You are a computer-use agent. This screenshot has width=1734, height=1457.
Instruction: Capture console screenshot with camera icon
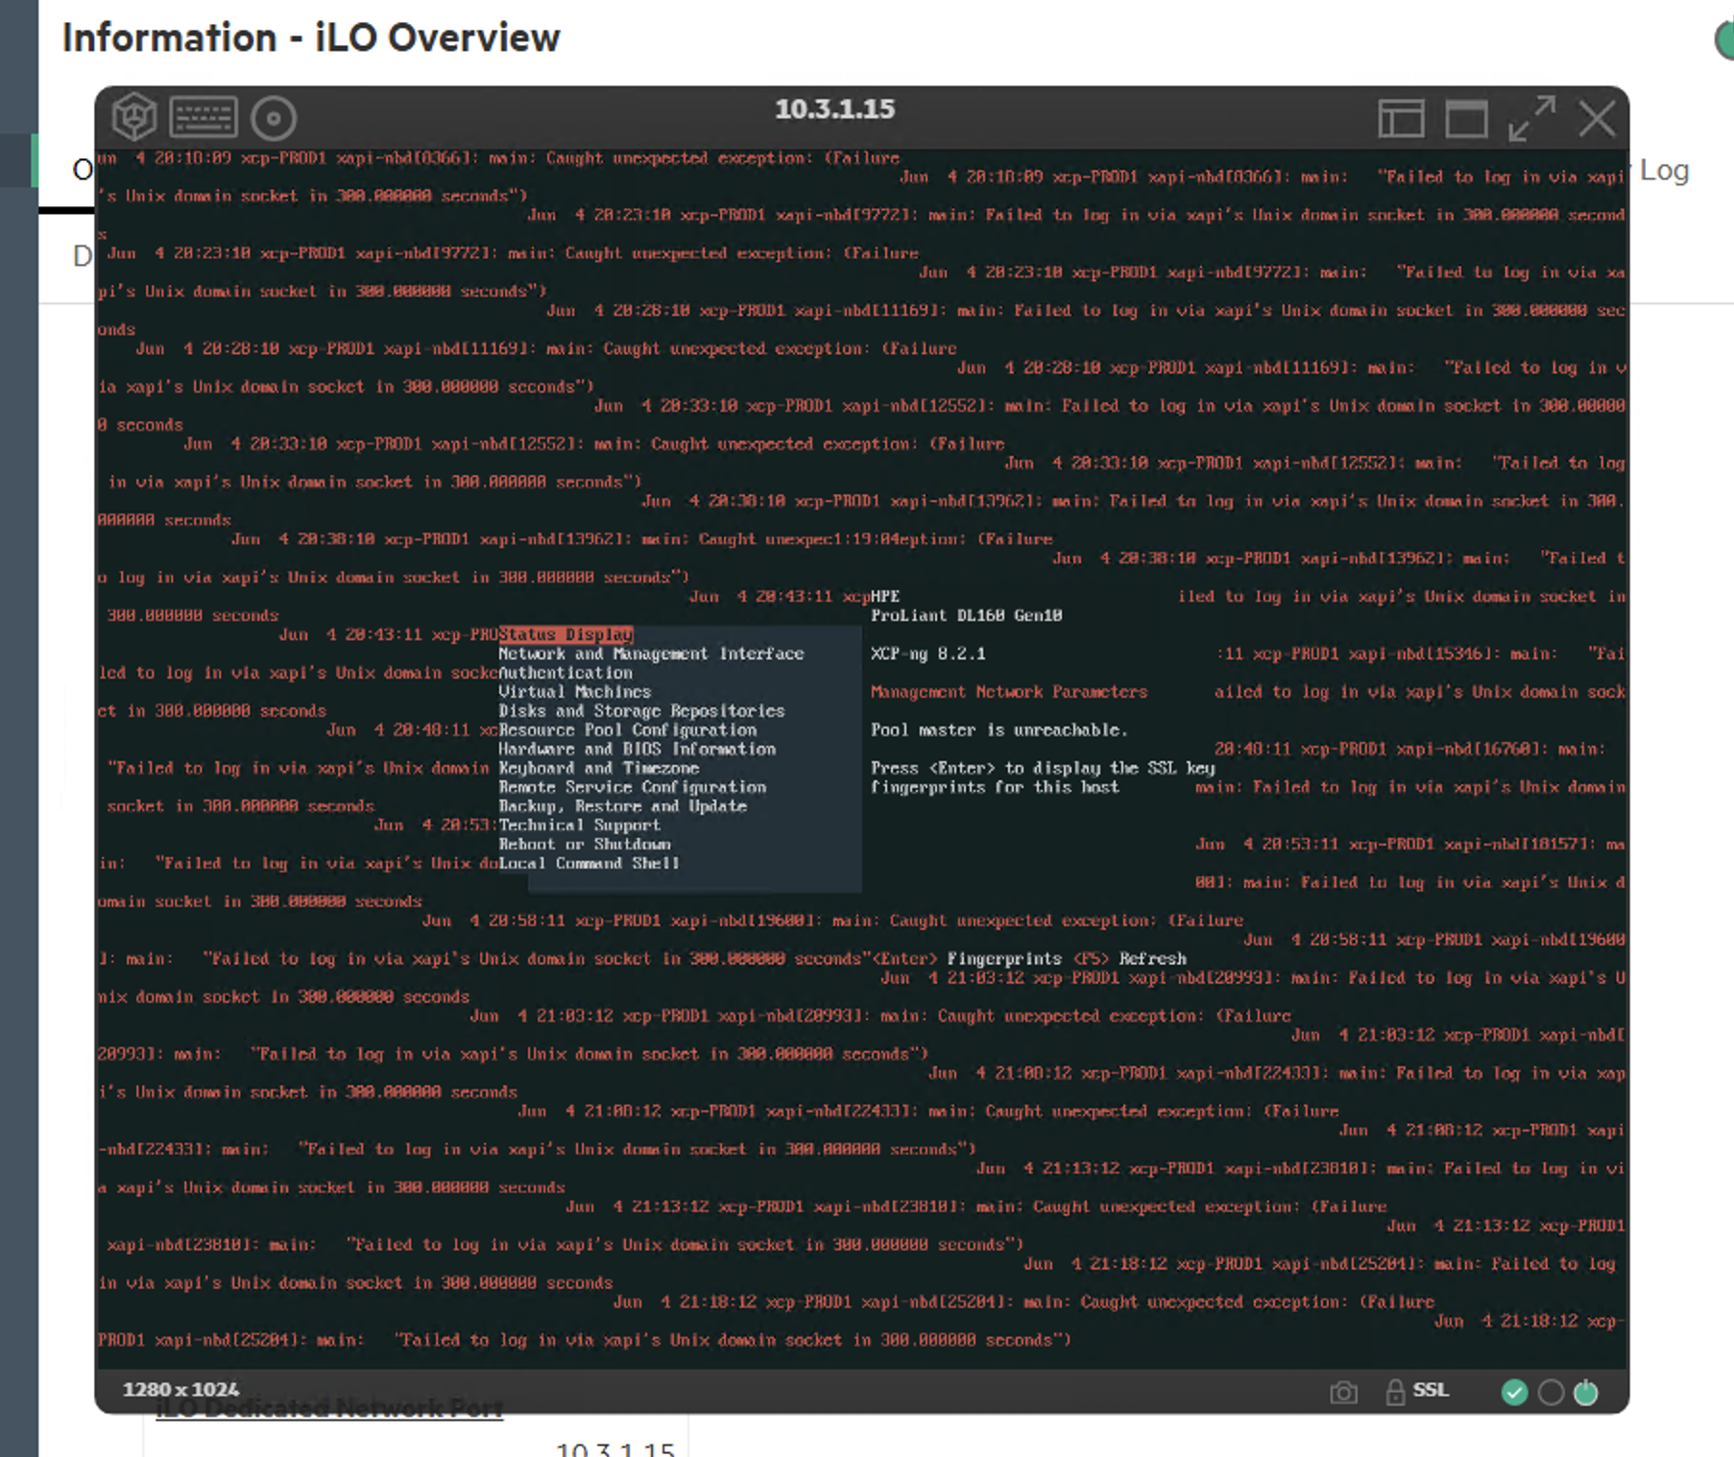[x=1343, y=1392]
